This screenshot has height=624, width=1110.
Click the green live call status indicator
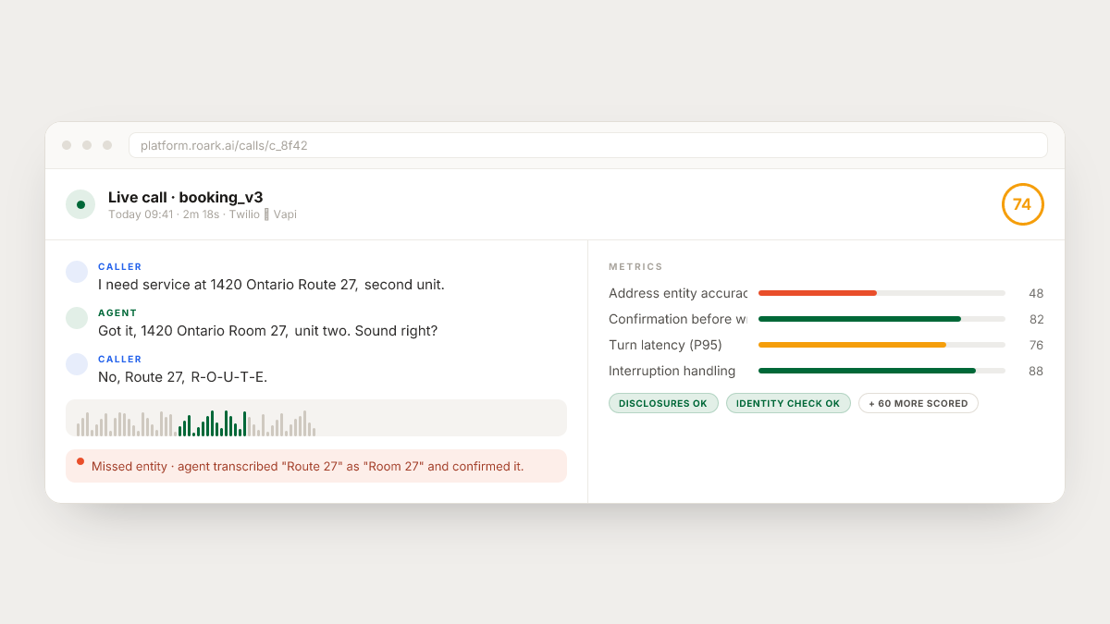tap(80, 204)
